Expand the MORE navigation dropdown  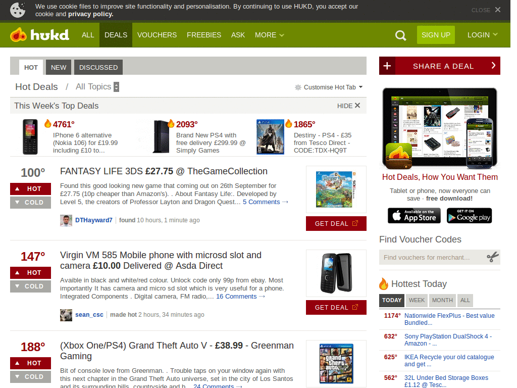click(269, 35)
